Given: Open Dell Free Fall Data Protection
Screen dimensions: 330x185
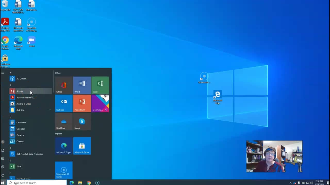Looking at the screenshot, I should click(x=30, y=154).
